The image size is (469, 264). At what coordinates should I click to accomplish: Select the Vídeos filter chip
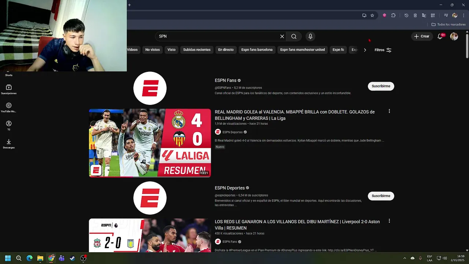click(132, 50)
